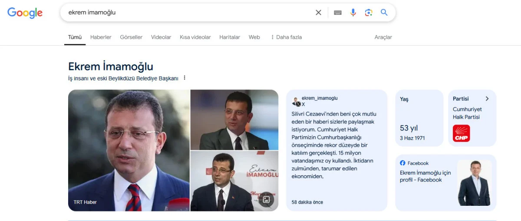
Task: Clear the search box with X icon
Action: coord(318,13)
